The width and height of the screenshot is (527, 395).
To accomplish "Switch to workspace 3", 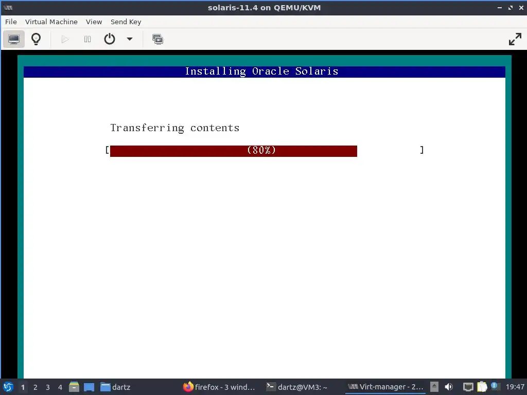I will click(x=48, y=387).
